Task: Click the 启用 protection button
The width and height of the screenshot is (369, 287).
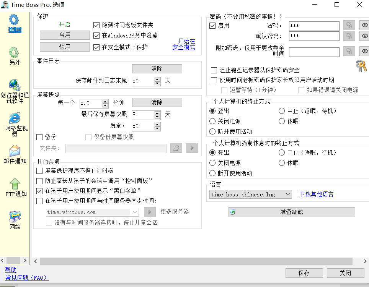Action: tap(65, 35)
